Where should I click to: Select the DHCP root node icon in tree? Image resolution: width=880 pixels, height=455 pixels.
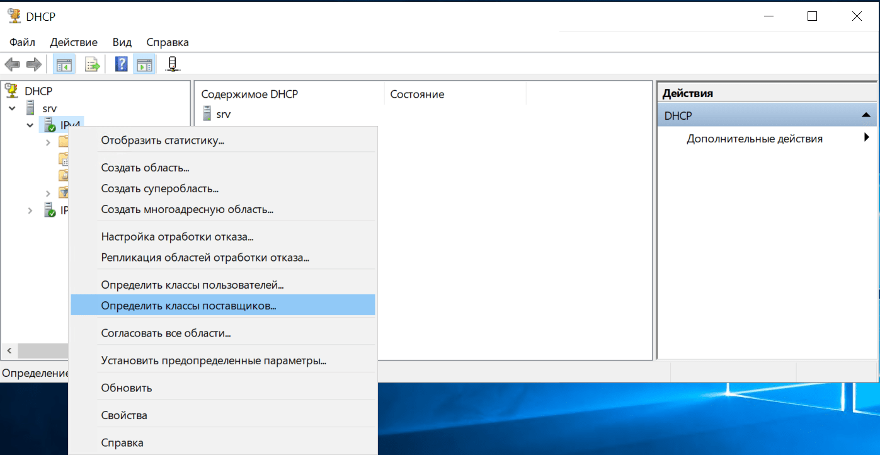click(x=12, y=91)
